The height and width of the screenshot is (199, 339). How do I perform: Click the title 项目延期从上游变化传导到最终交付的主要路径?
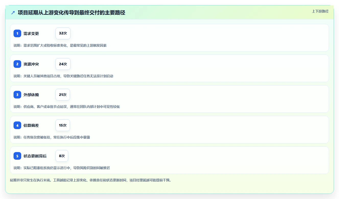pos(72,13)
